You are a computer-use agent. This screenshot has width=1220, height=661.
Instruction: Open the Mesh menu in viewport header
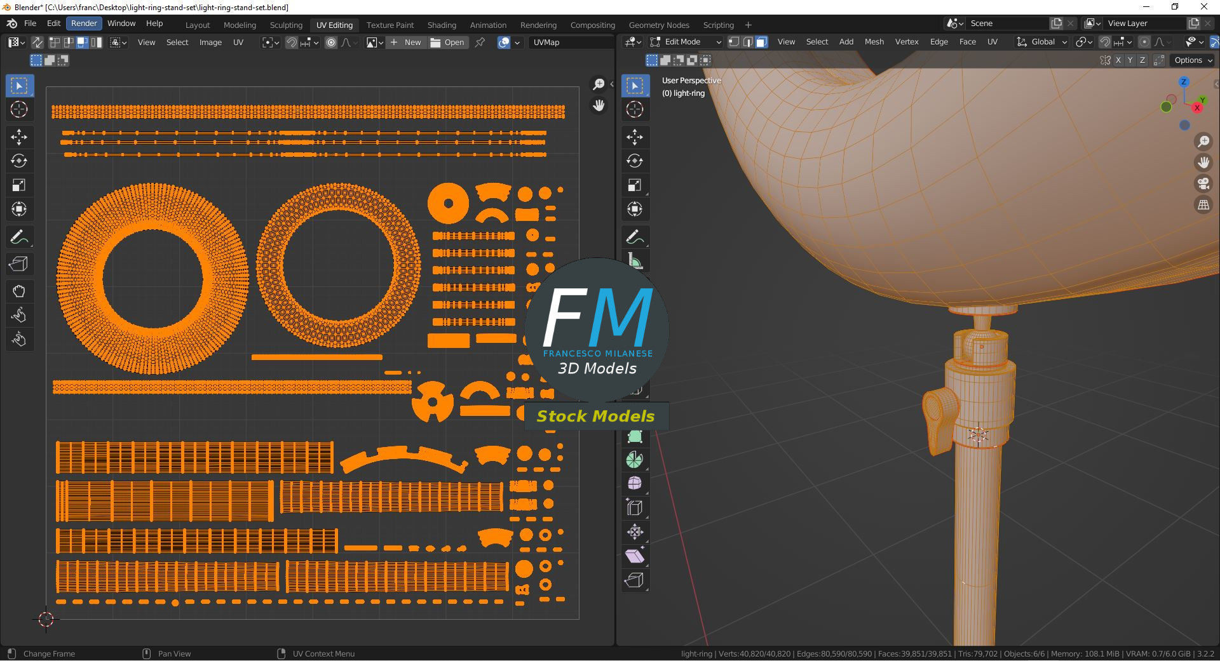click(874, 42)
